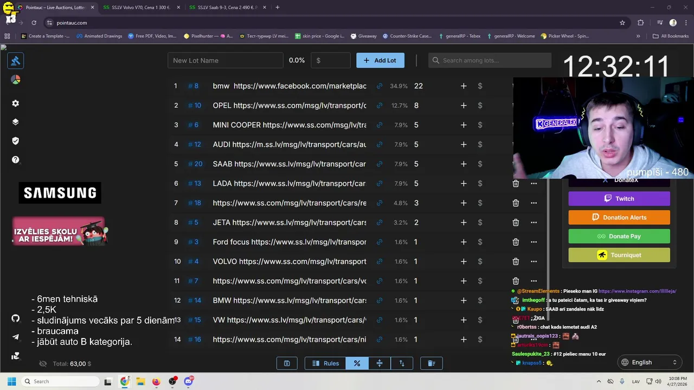Click the shield check sidebar icon

(x=15, y=141)
